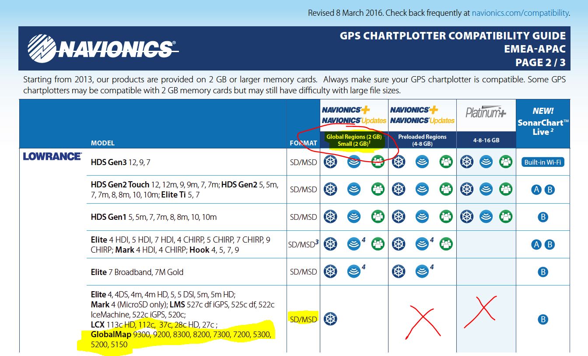Click HDS Gen1 Global Regions sonar waves icon
The width and height of the screenshot is (588, 356).
pyautogui.click(x=354, y=216)
